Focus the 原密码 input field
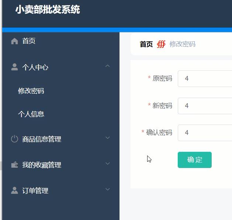Screen dimensions: 232x220 pyautogui.click(x=205, y=78)
